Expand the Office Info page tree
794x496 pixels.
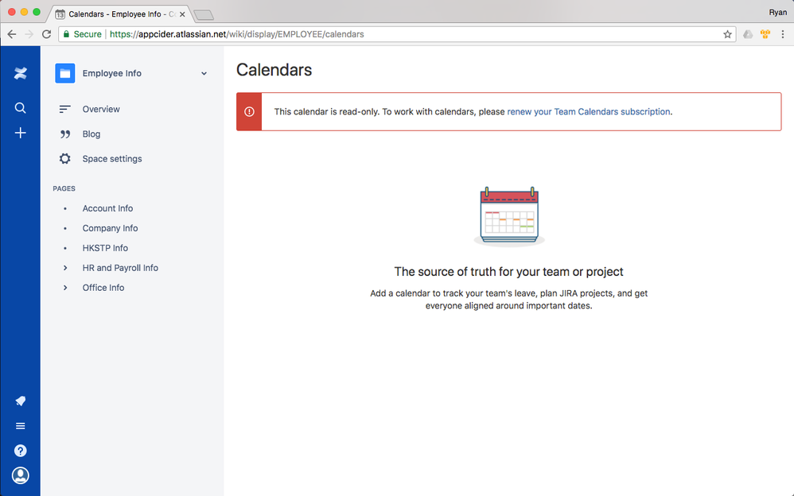64,288
